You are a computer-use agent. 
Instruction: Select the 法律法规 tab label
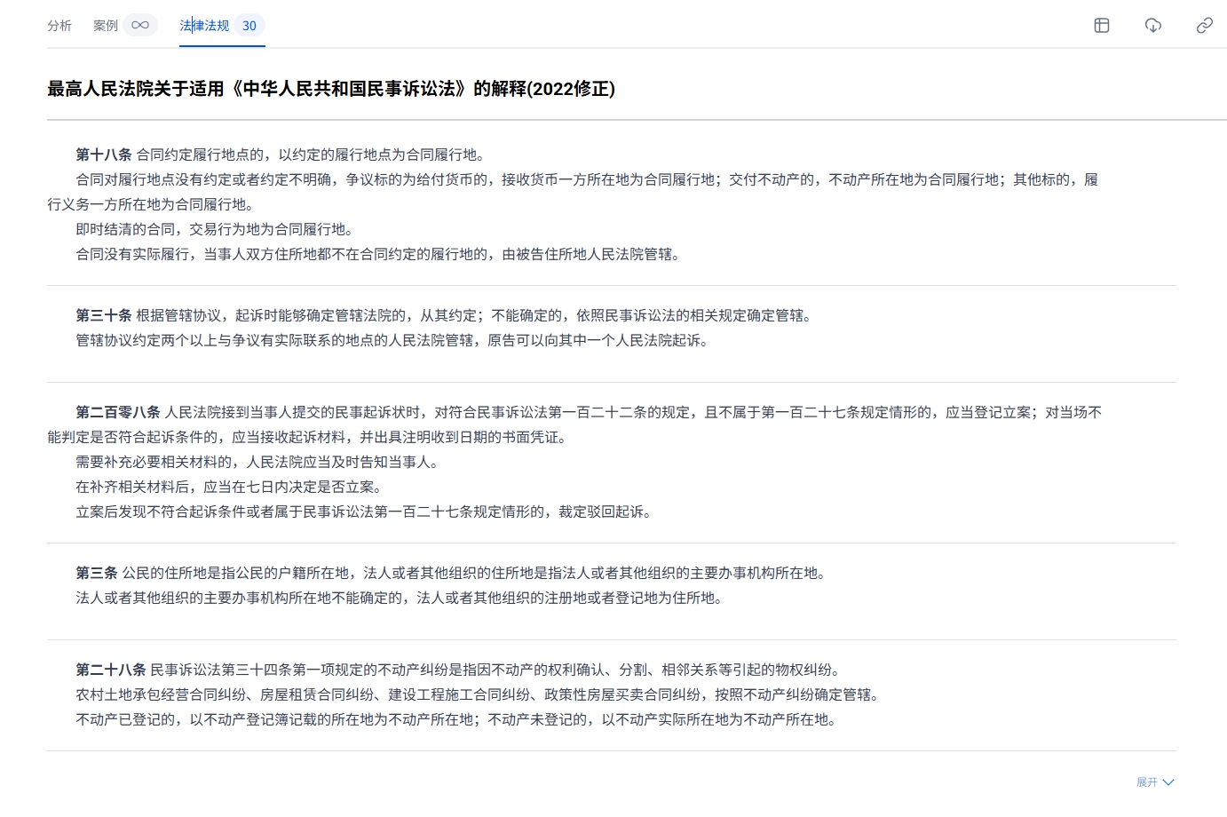pyautogui.click(x=204, y=26)
